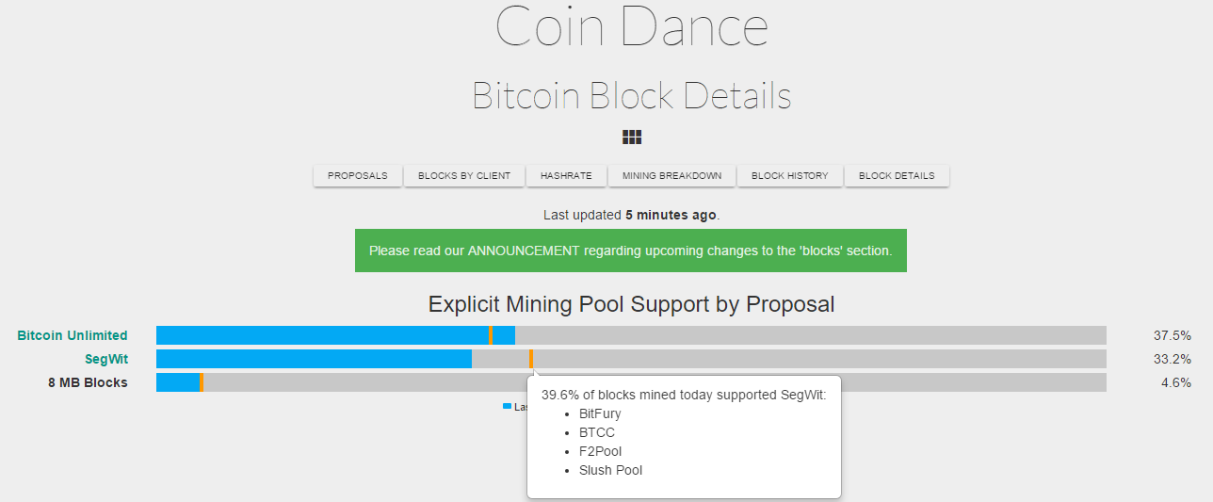This screenshot has width=1213, height=502.
Task: Click the blue portion of the Bitcoin Unlimited bar
Action: (335, 335)
